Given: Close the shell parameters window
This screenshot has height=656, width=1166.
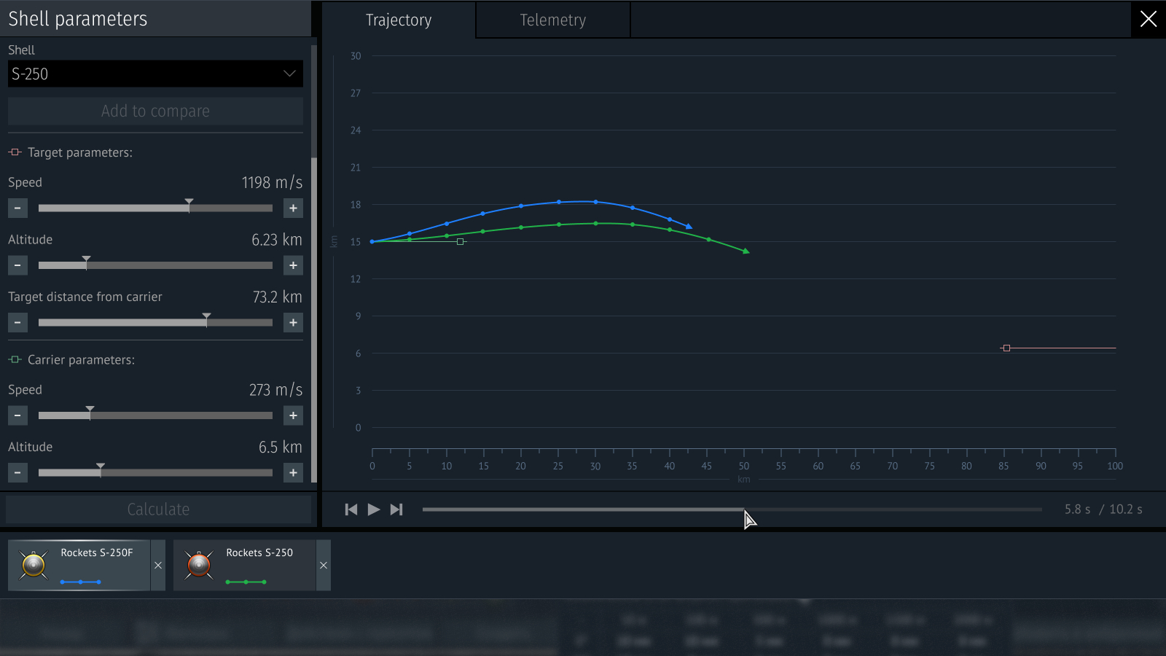Looking at the screenshot, I should tap(1149, 19).
